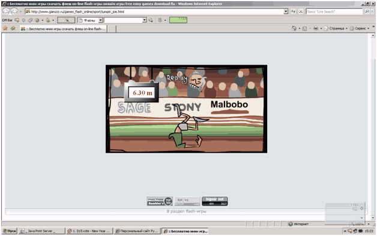Viewport: 377px width, 236px height.
Task: Click inside the Live Search input field
Action: click(334, 11)
